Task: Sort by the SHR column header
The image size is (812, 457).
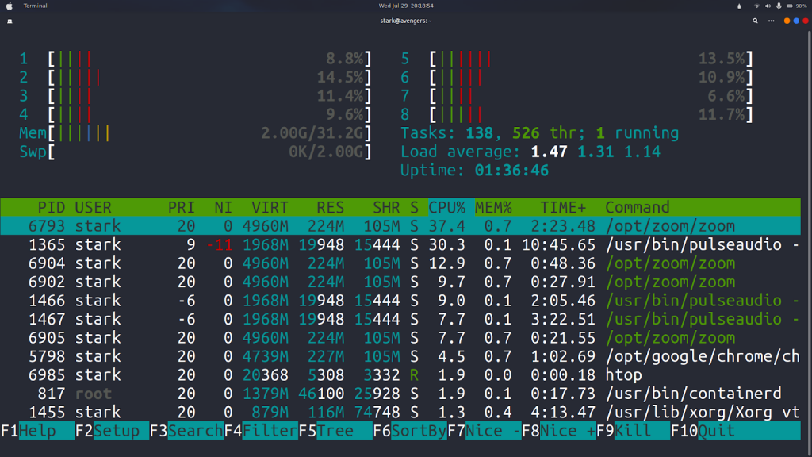Action: click(x=386, y=207)
